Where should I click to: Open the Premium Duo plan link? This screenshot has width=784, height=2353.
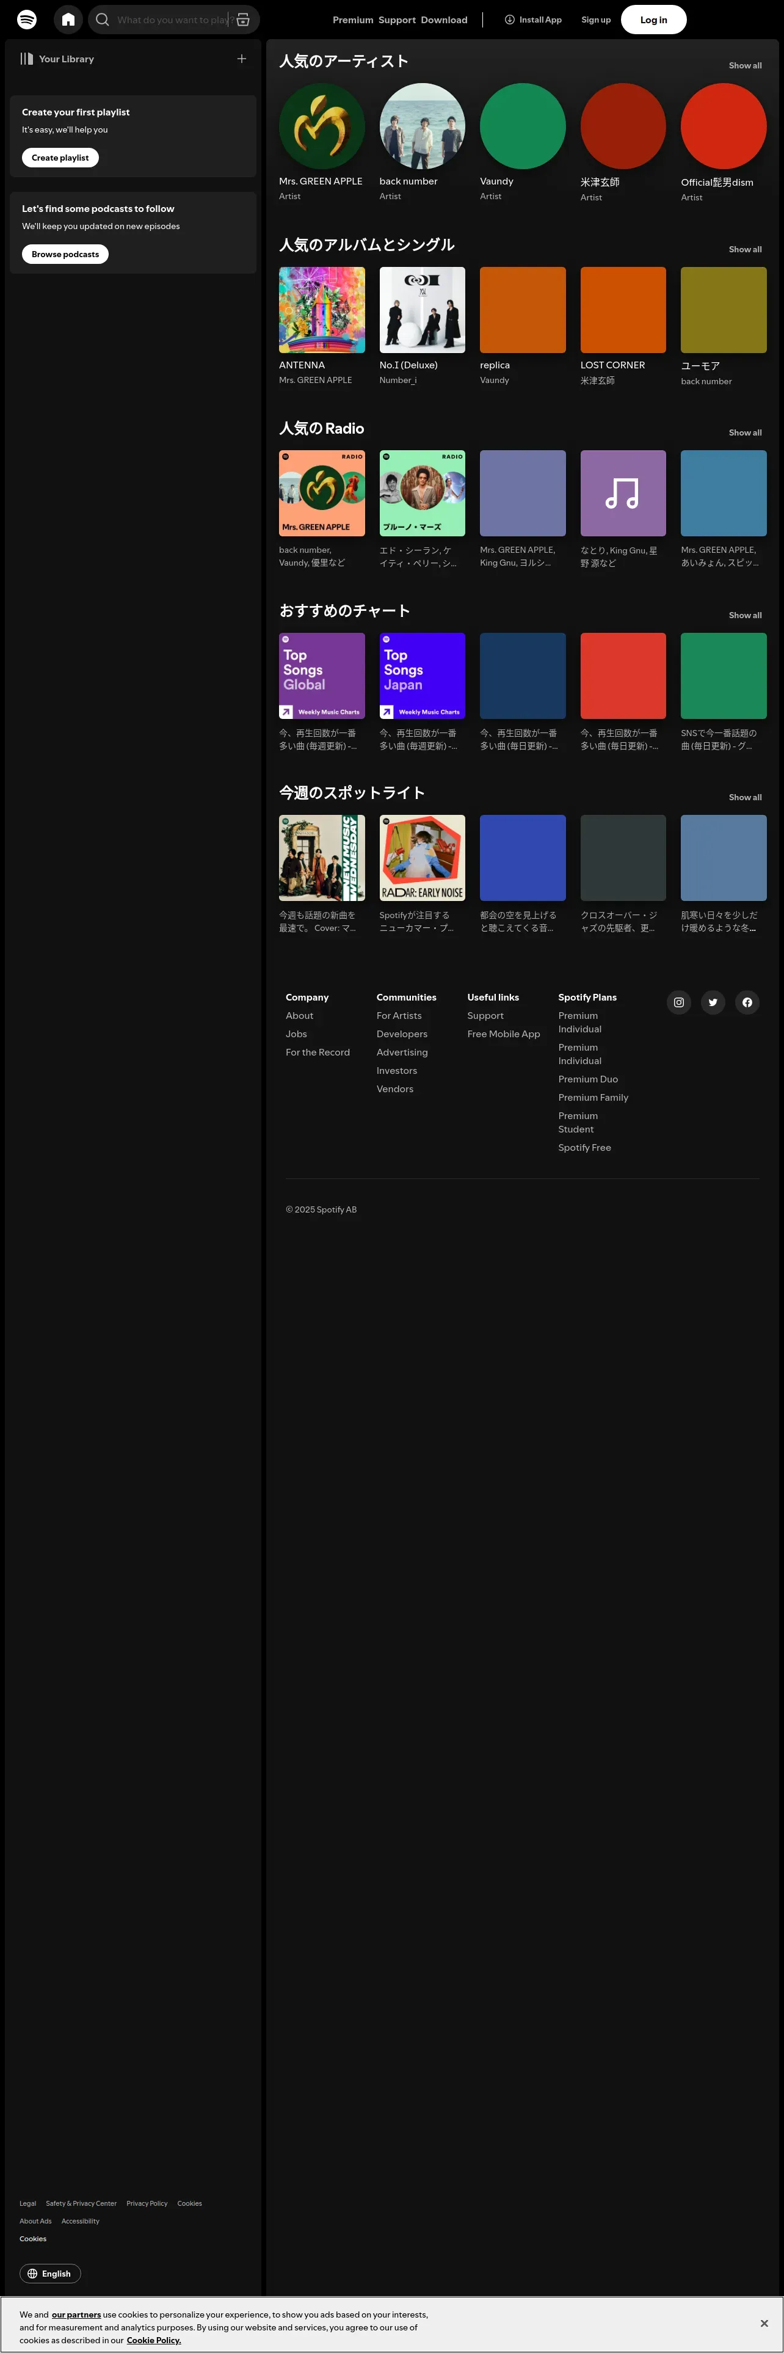click(x=588, y=1079)
